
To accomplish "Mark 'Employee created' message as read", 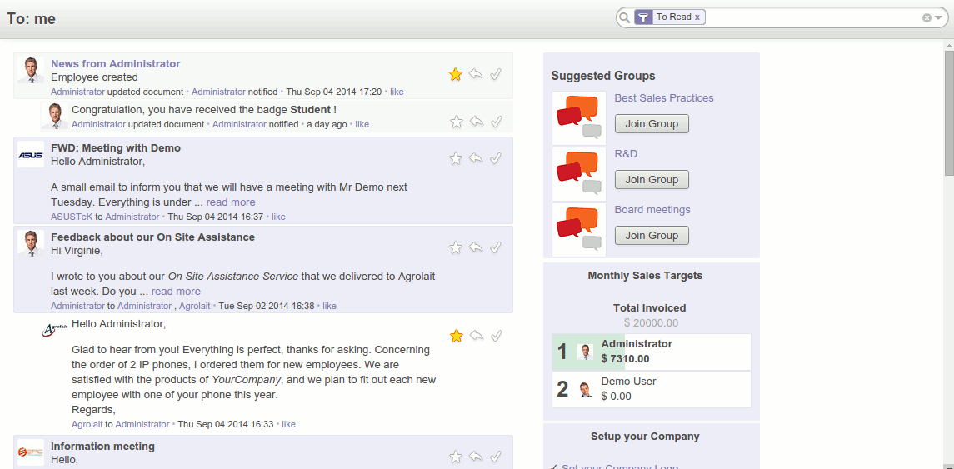I will [x=496, y=74].
